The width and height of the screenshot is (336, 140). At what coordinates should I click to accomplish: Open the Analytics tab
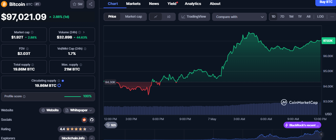tap(193, 4)
